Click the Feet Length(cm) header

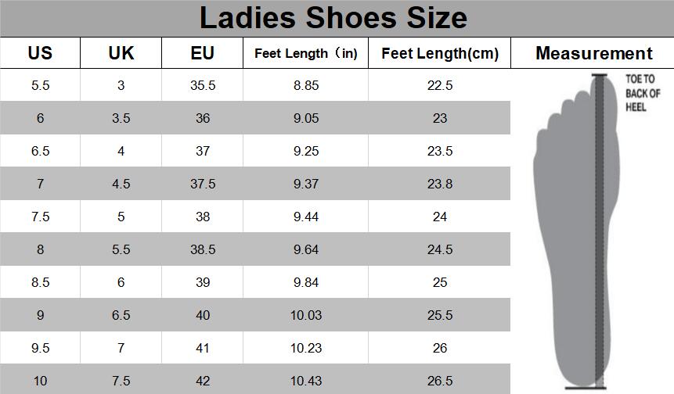pos(439,53)
